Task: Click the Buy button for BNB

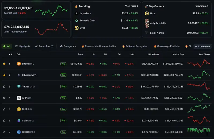Action: (63, 109)
